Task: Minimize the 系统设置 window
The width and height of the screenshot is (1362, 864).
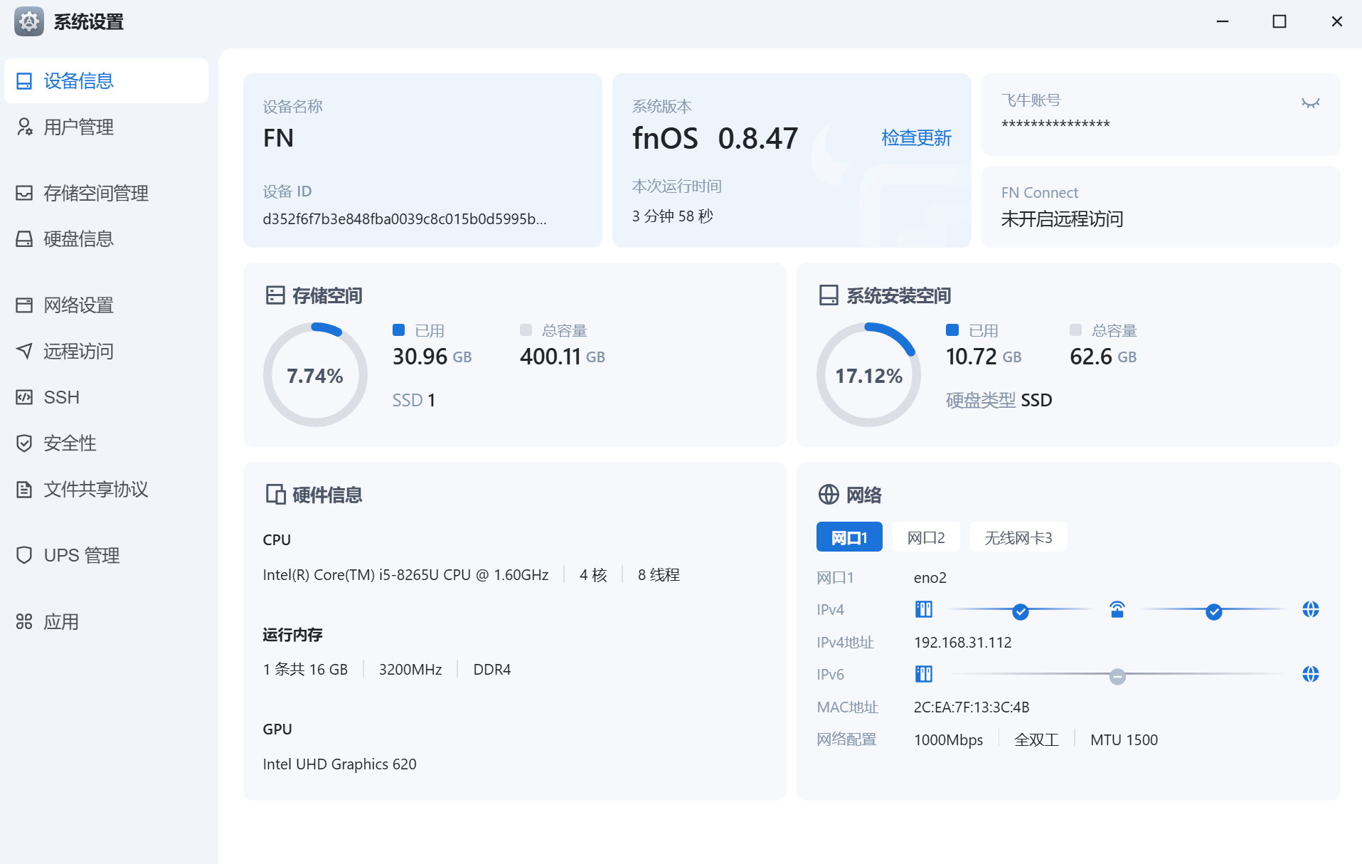Action: (1223, 21)
